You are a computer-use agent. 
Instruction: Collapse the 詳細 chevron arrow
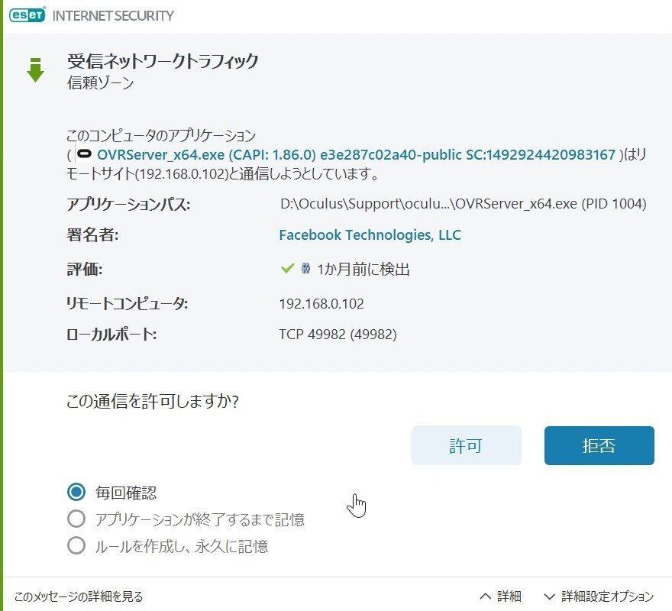486,595
